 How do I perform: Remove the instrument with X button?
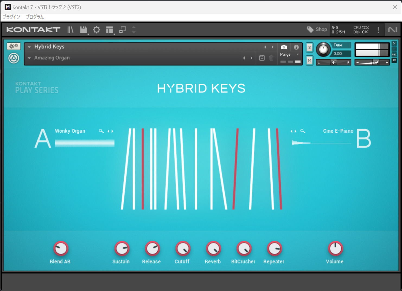click(x=394, y=43)
